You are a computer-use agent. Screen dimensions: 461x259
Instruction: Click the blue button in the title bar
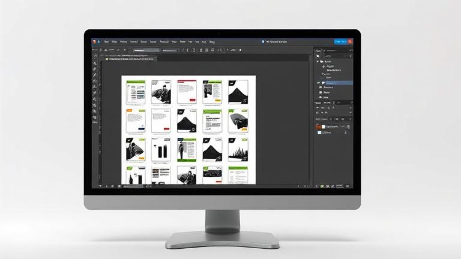click(x=340, y=42)
